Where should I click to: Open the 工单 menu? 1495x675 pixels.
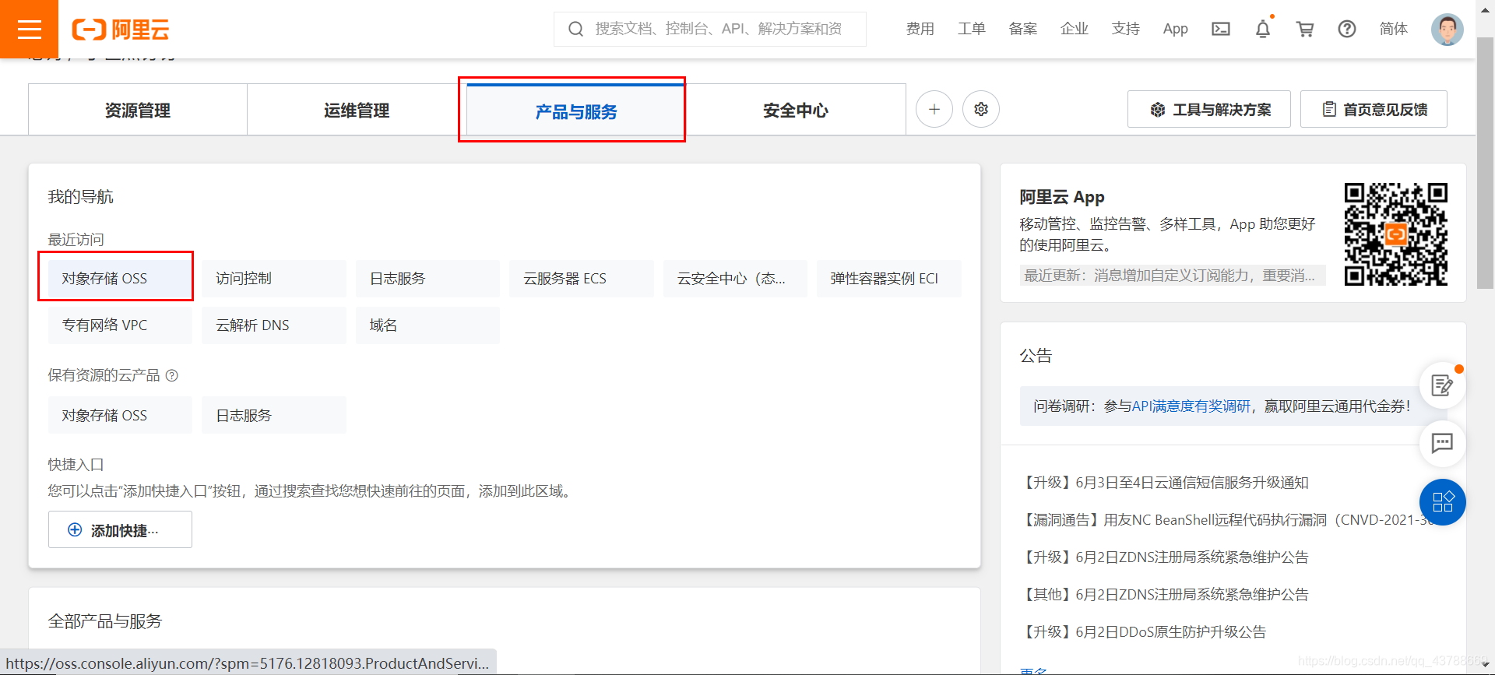pos(971,29)
